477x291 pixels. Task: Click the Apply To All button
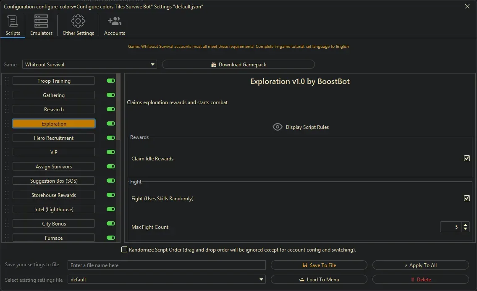coord(420,265)
